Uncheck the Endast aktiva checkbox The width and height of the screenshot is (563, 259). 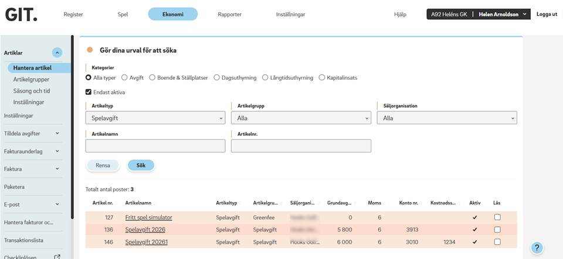(x=89, y=92)
